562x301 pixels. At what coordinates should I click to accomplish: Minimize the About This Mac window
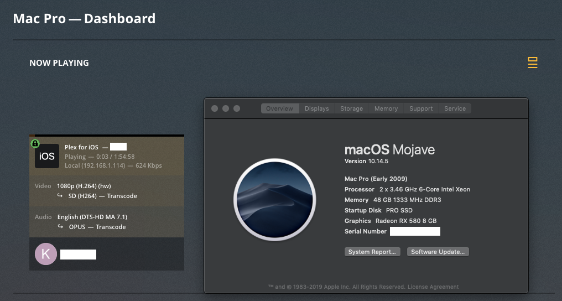226,108
